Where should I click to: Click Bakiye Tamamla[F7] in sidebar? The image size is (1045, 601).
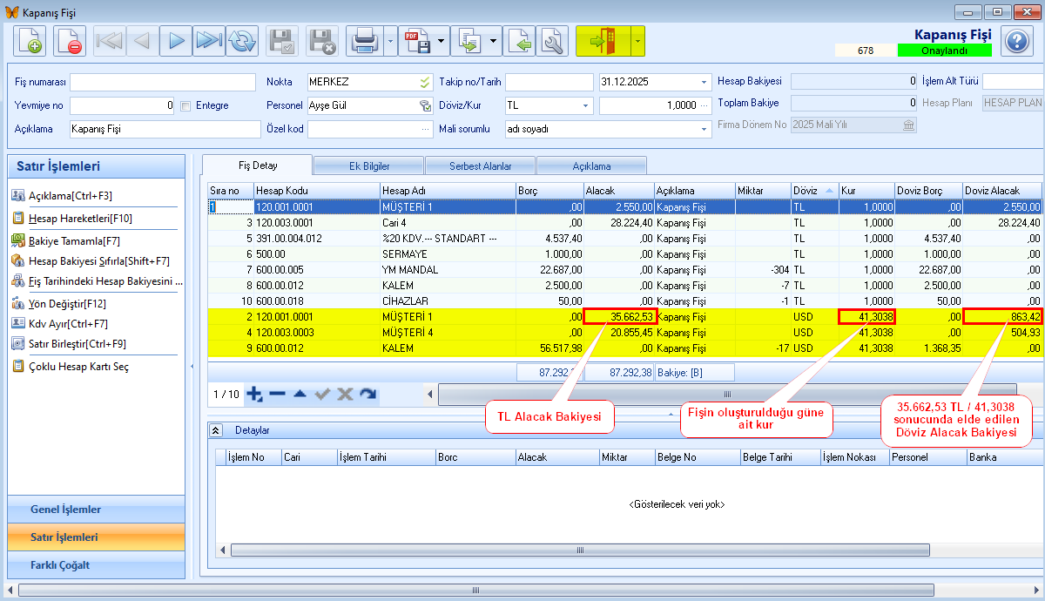(x=74, y=240)
